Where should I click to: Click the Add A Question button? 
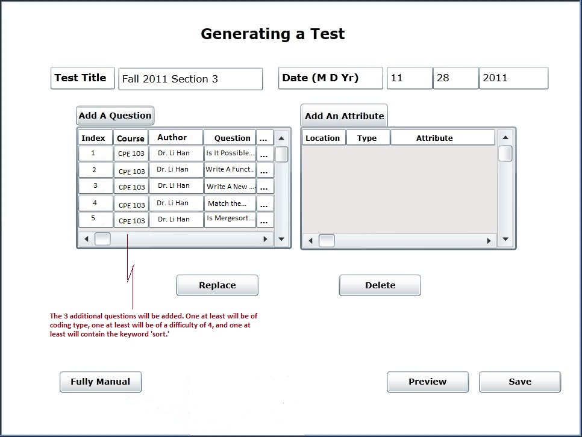point(115,116)
